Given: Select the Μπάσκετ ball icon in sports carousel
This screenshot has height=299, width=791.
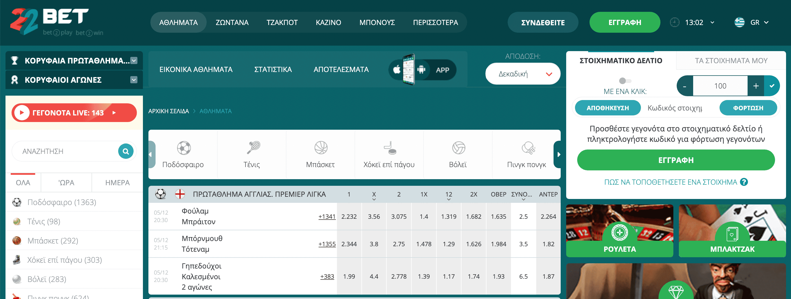Looking at the screenshot, I should coord(321,148).
